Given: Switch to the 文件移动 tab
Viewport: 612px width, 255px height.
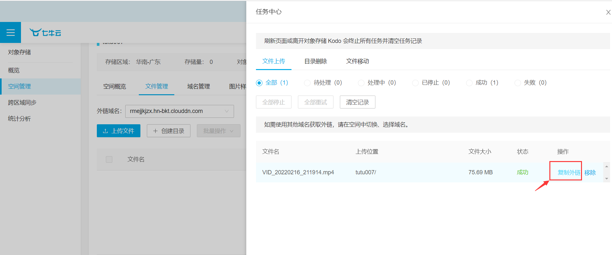Looking at the screenshot, I should coord(358,61).
